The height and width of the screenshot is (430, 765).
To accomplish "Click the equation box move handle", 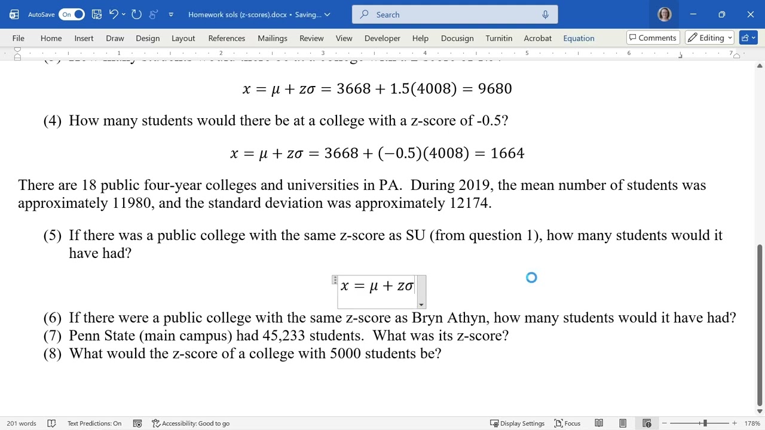I will click(335, 280).
